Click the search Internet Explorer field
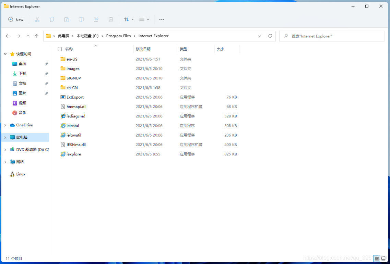390x264 pixels. tap(332, 36)
